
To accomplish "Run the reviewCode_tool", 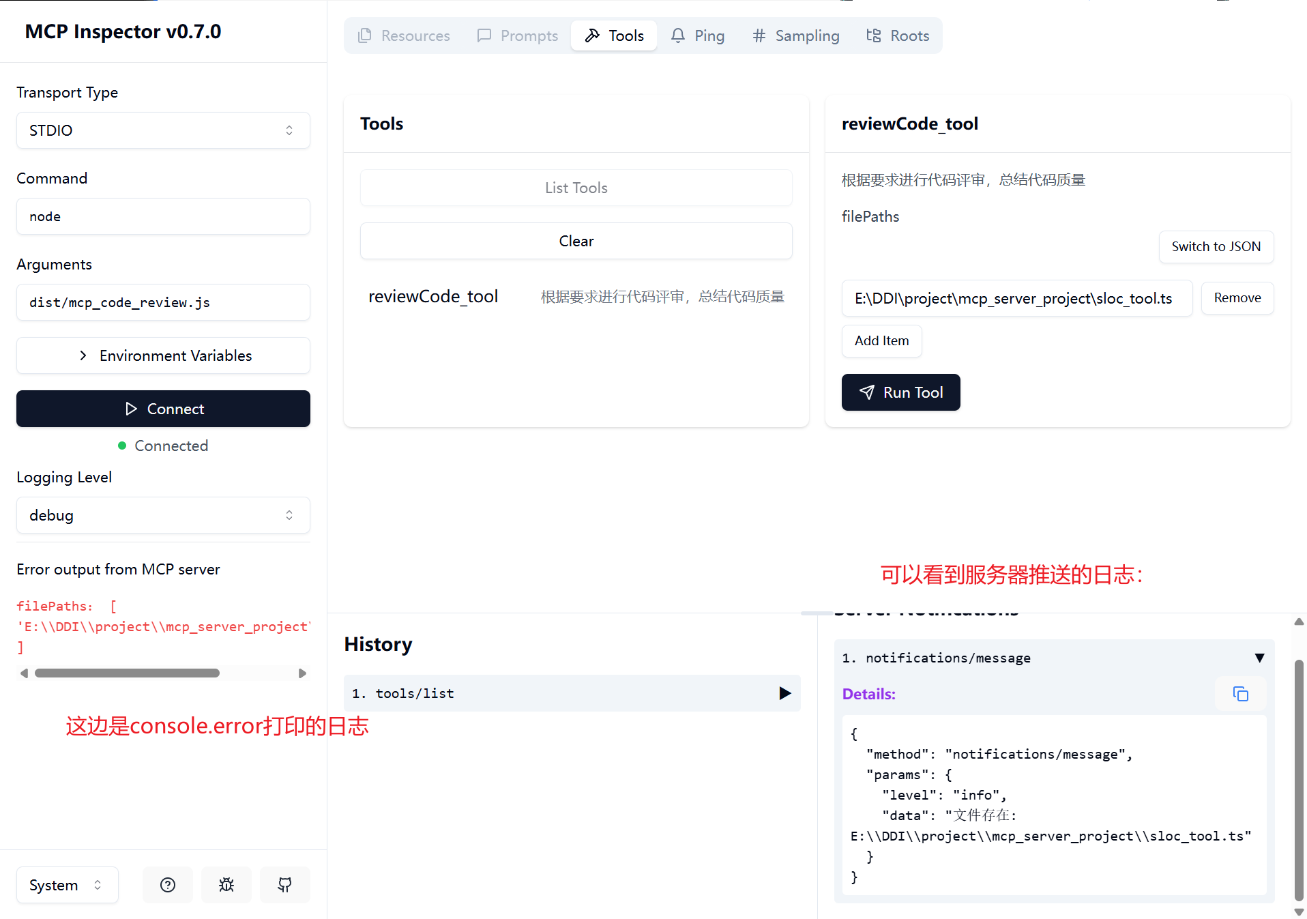I will coord(900,392).
